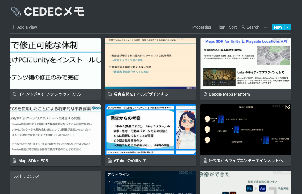
Task: Open the ラストラビリンス card
Action: tap(55, 183)
